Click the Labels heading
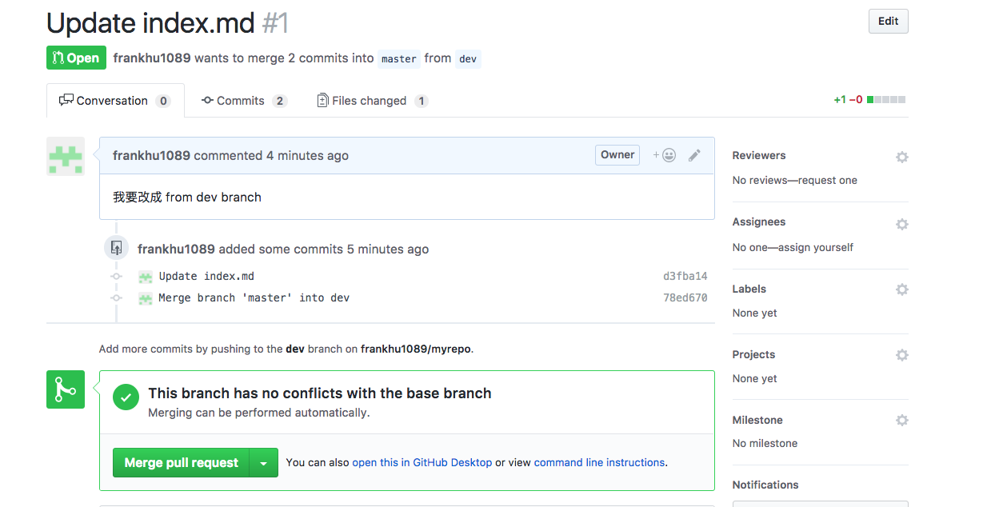 (749, 289)
